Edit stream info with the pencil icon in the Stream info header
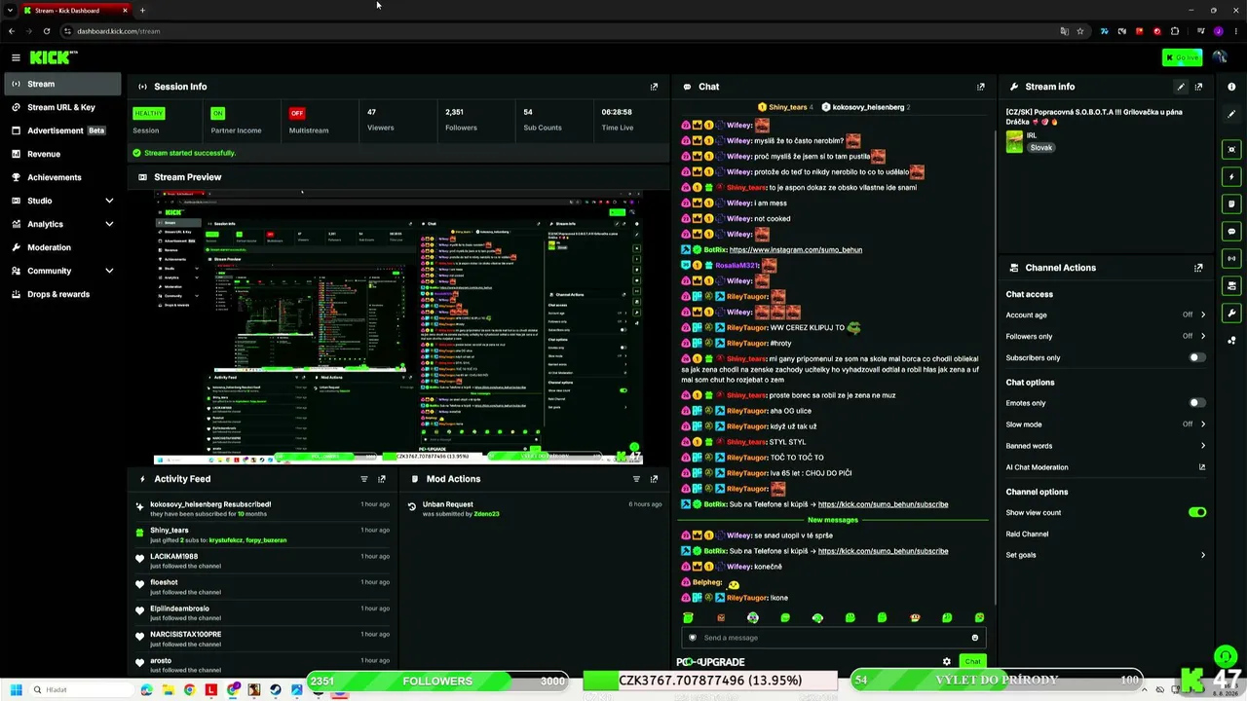This screenshot has height=701, width=1247. pos(1181,87)
